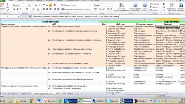Click Объединить и поместить в центре button
Image resolution: width=185 pixels, height=104 pixels.
[x=77, y=9]
